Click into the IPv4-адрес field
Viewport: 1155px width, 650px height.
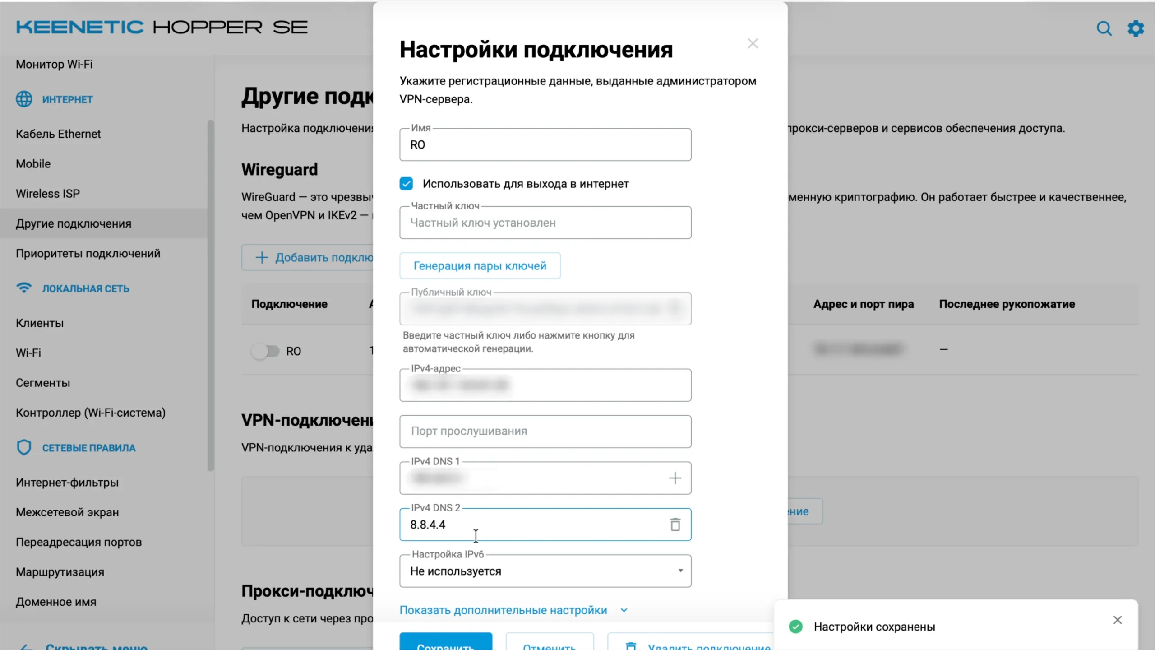coord(545,385)
